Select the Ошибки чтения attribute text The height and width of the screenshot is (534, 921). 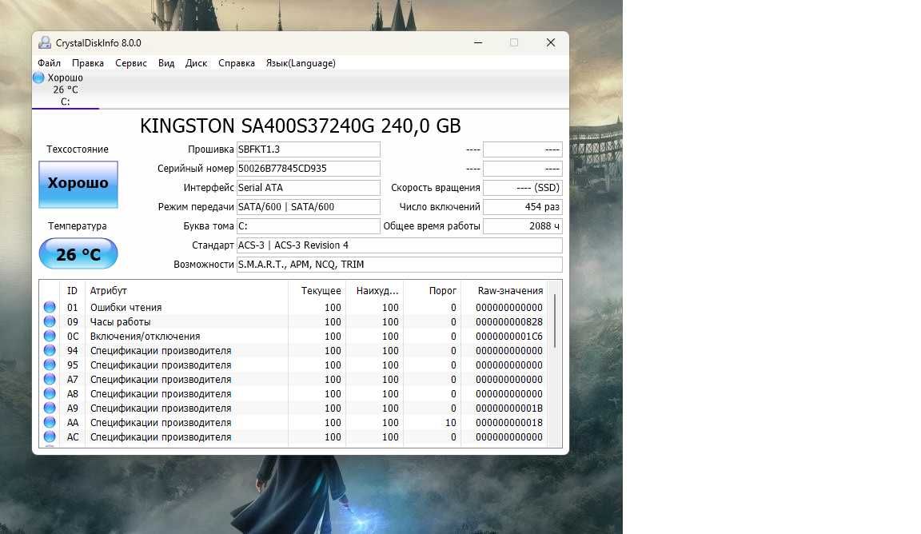click(x=126, y=307)
